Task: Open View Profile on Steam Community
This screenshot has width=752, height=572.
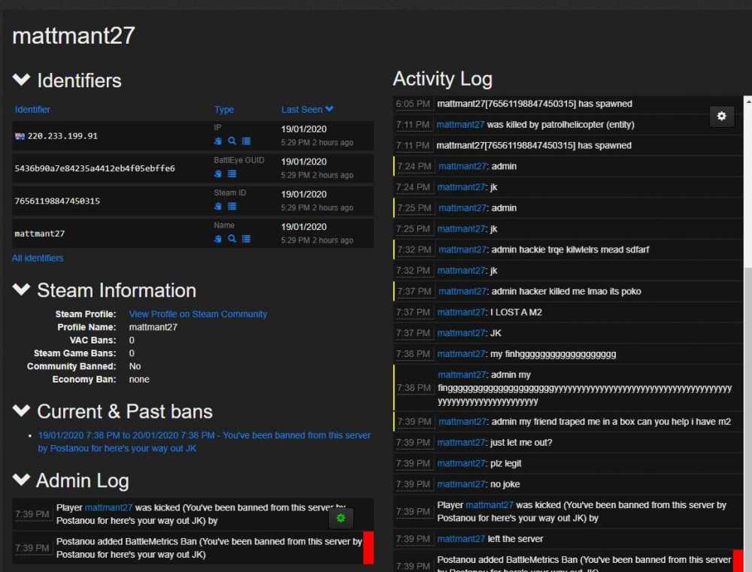Action: [x=198, y=314]
